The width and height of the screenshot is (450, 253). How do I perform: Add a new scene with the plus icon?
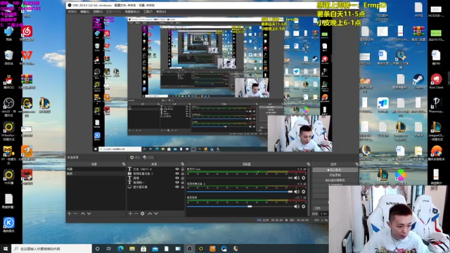tap(69, 214)
